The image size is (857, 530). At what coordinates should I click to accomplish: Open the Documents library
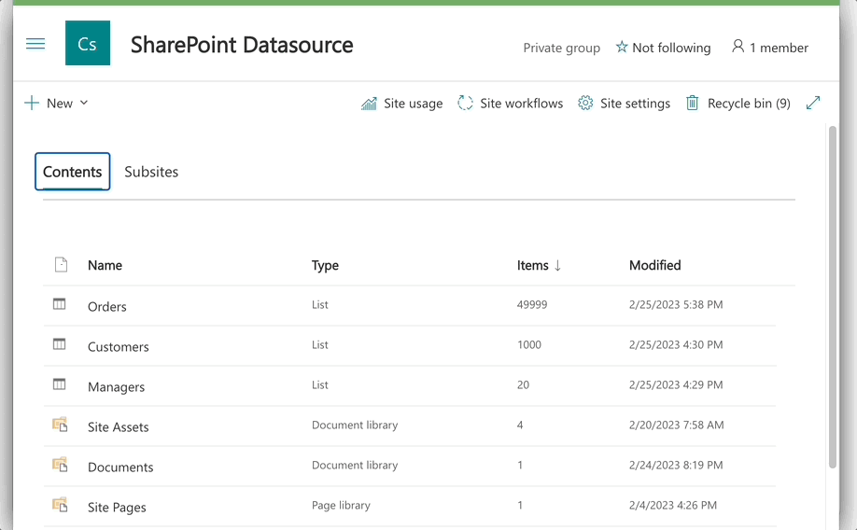[120, 467]
